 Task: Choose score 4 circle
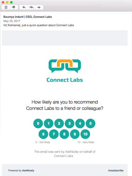[80, 124]
